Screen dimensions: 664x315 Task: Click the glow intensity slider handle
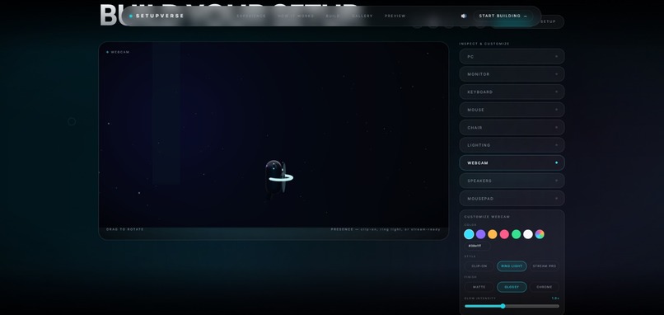(x=503, y=306)
